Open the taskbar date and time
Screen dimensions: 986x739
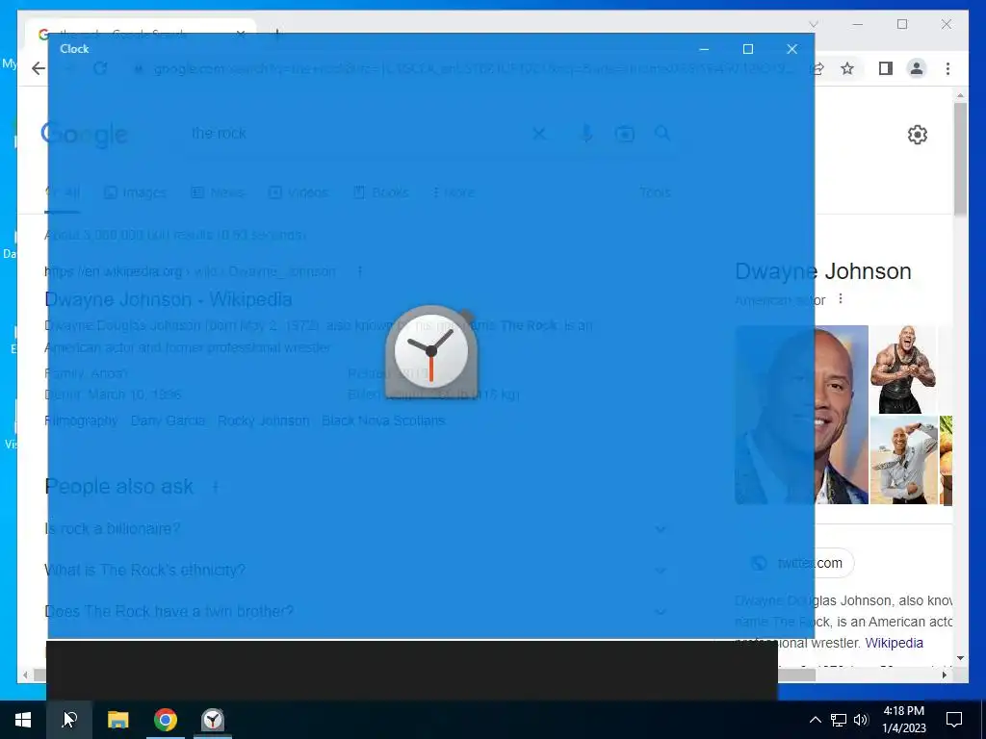pos(903,720)
